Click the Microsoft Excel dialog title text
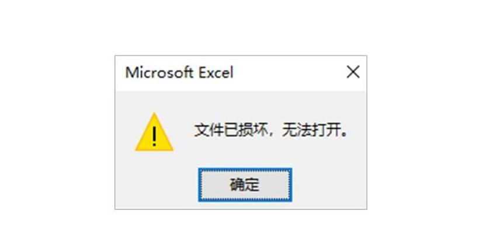 179,73
